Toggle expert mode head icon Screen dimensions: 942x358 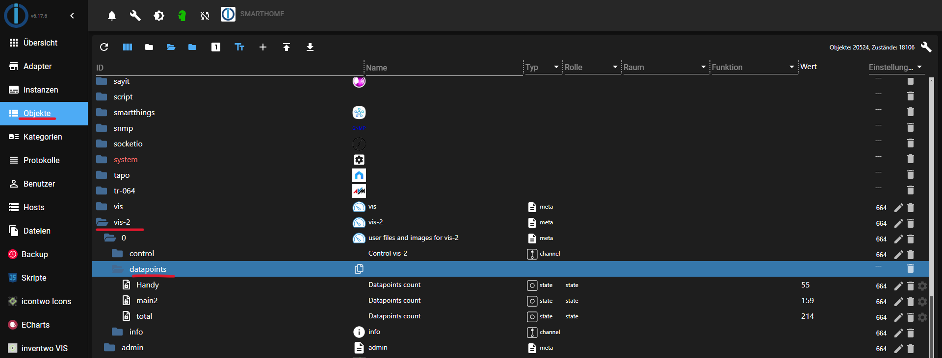[x=182, y=16]
